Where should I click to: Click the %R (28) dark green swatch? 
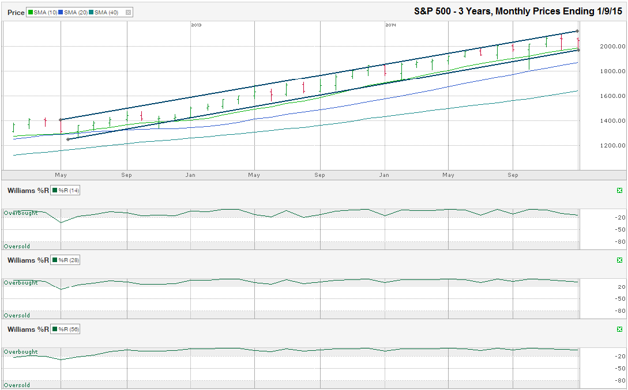55,260
